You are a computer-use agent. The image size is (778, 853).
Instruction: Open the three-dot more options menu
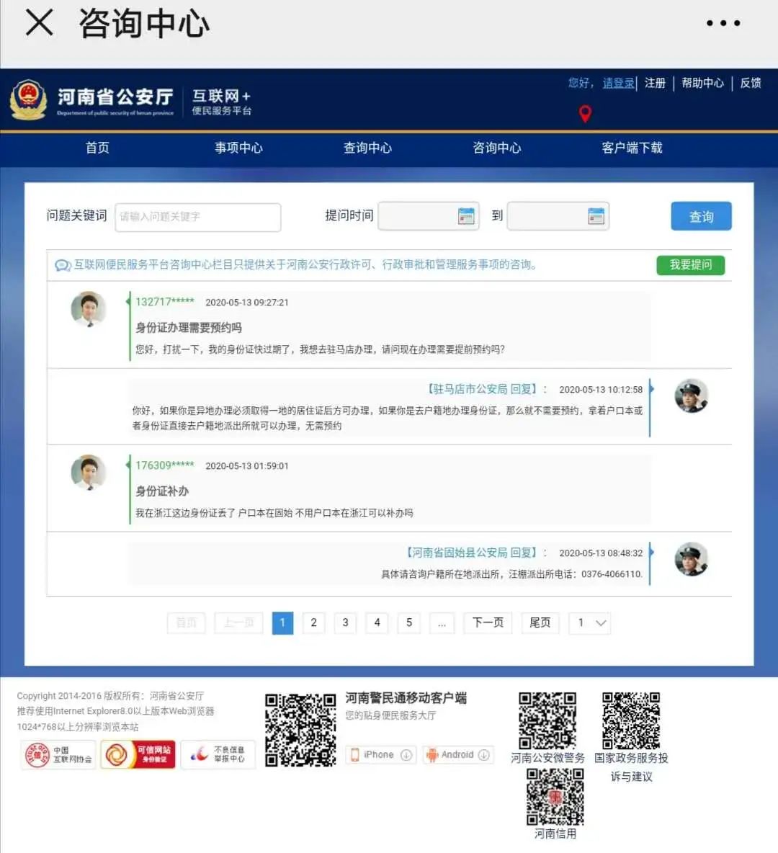click(x=723, y=23)
